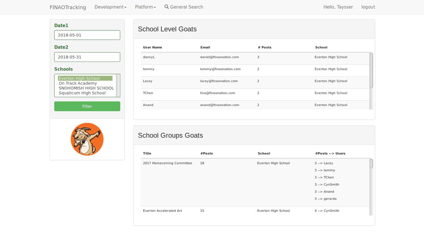424x248 pixels.
Task: Click the dabbing goat mascot logo
Action: pos(87,139)
